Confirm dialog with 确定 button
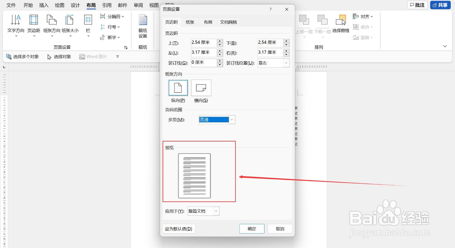Viewport: 455px width, 248px height. 252,229
